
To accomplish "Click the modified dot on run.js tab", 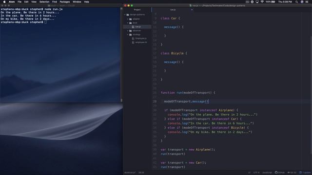I will 192,10.
